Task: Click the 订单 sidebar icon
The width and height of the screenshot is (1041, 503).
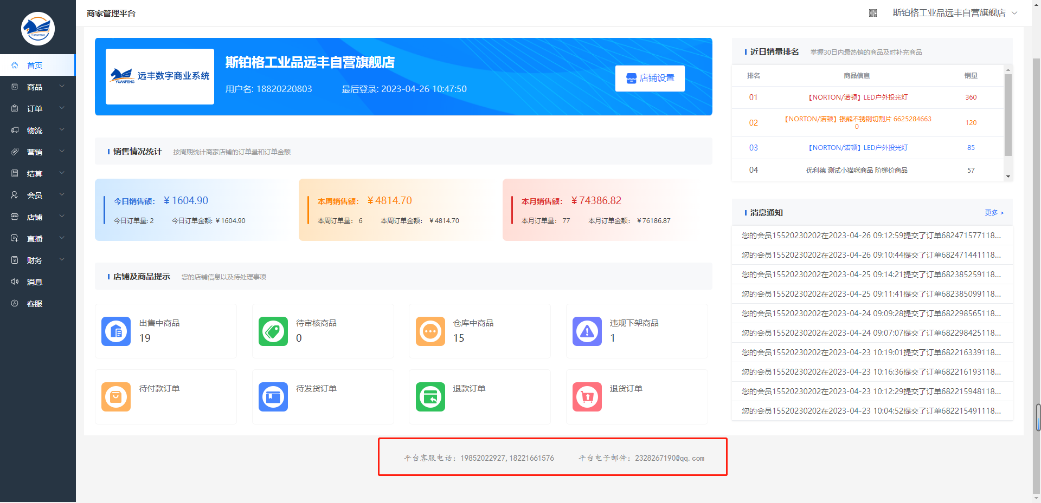Action: [x=15, y=108]
